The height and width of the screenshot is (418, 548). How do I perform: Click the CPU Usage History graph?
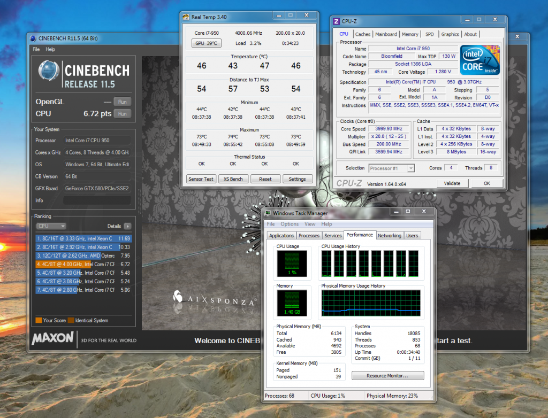[x=370, y=264]
